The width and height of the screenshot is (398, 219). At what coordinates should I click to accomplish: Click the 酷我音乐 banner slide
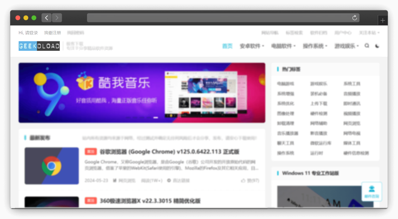click(142, 93)
